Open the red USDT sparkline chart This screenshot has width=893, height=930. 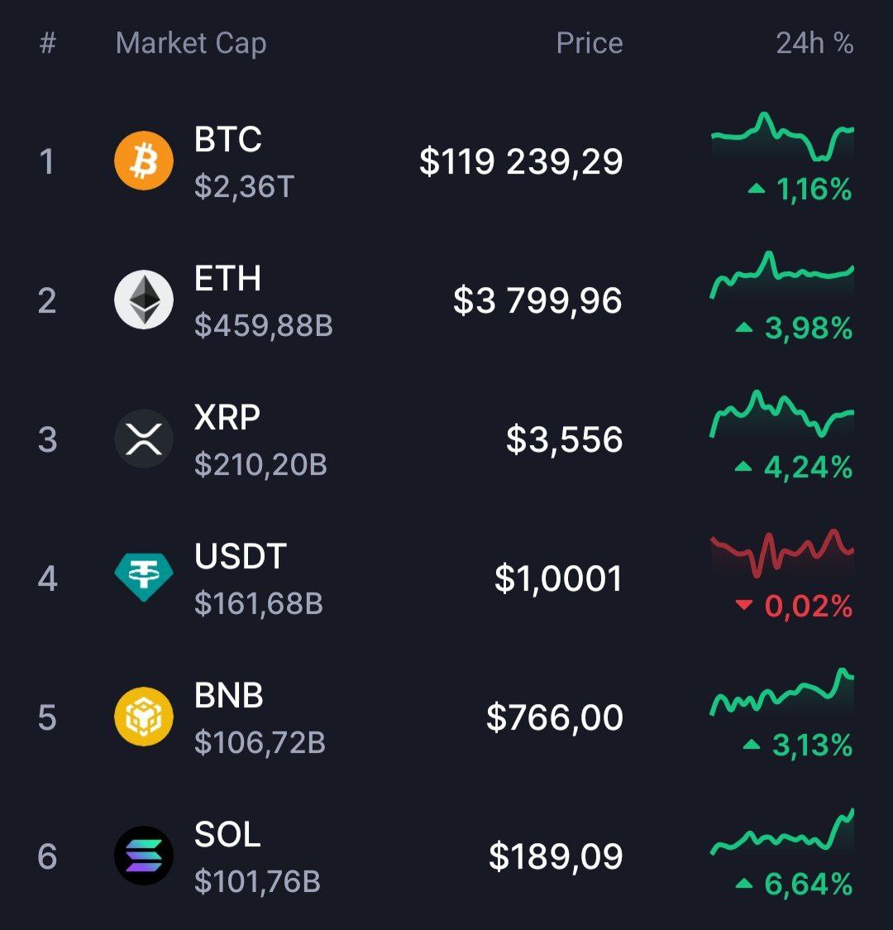(x=782, y=554)
